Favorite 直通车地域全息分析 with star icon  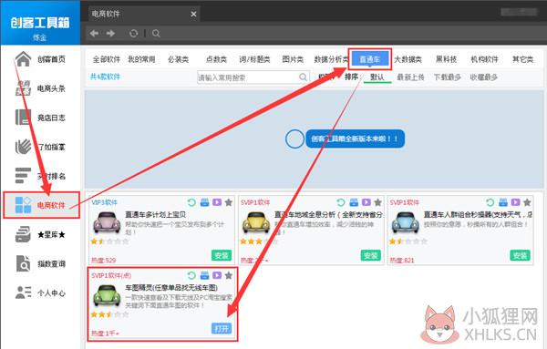[x=377, y=202]
